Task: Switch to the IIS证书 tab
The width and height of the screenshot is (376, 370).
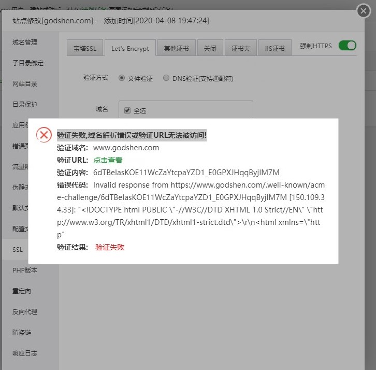Action: click(275, 48)
